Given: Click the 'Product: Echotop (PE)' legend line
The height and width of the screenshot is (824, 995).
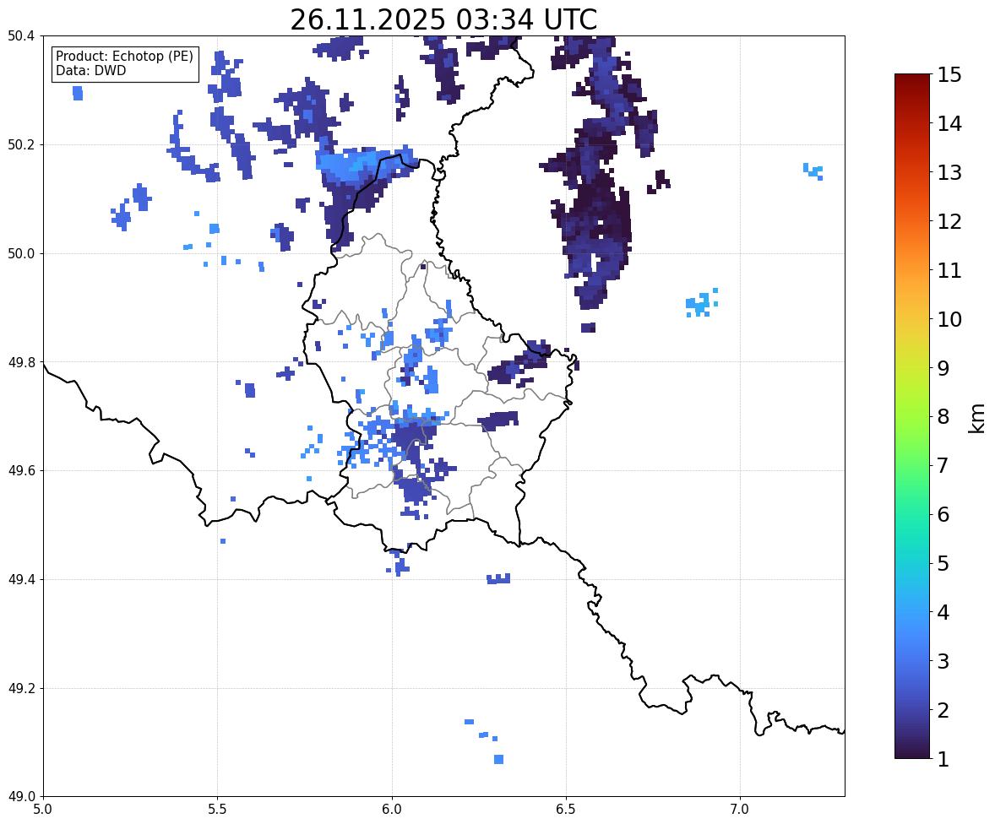Looking at the screenshot, I should [124, 57].
